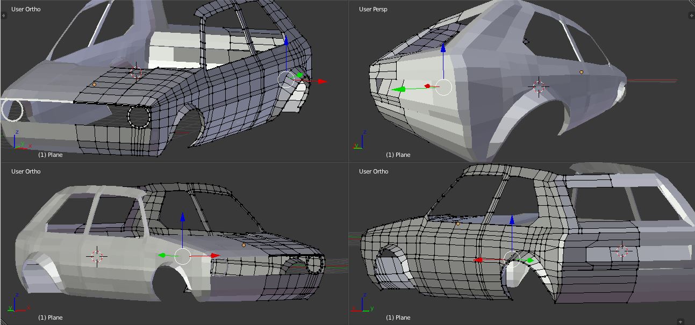
Task: Click the XYZ axis indicator in User Persp view
Action: [x=361, y=140]
